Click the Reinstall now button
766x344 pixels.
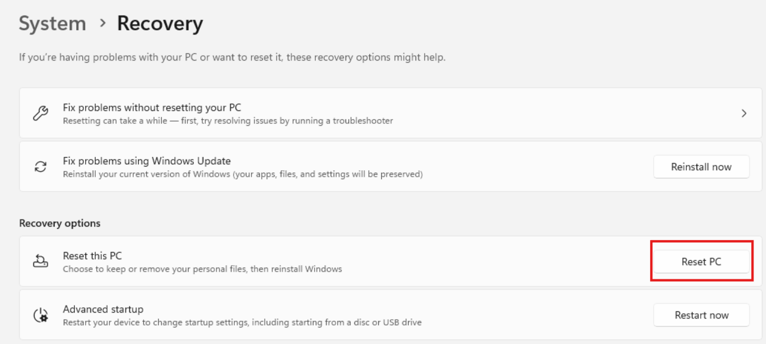coord(701,167)
